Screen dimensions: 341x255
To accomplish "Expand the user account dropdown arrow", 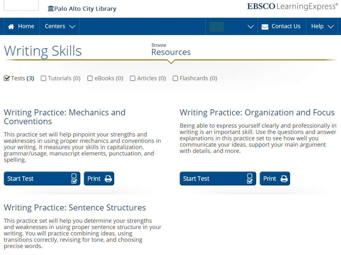I will [250, 27].
